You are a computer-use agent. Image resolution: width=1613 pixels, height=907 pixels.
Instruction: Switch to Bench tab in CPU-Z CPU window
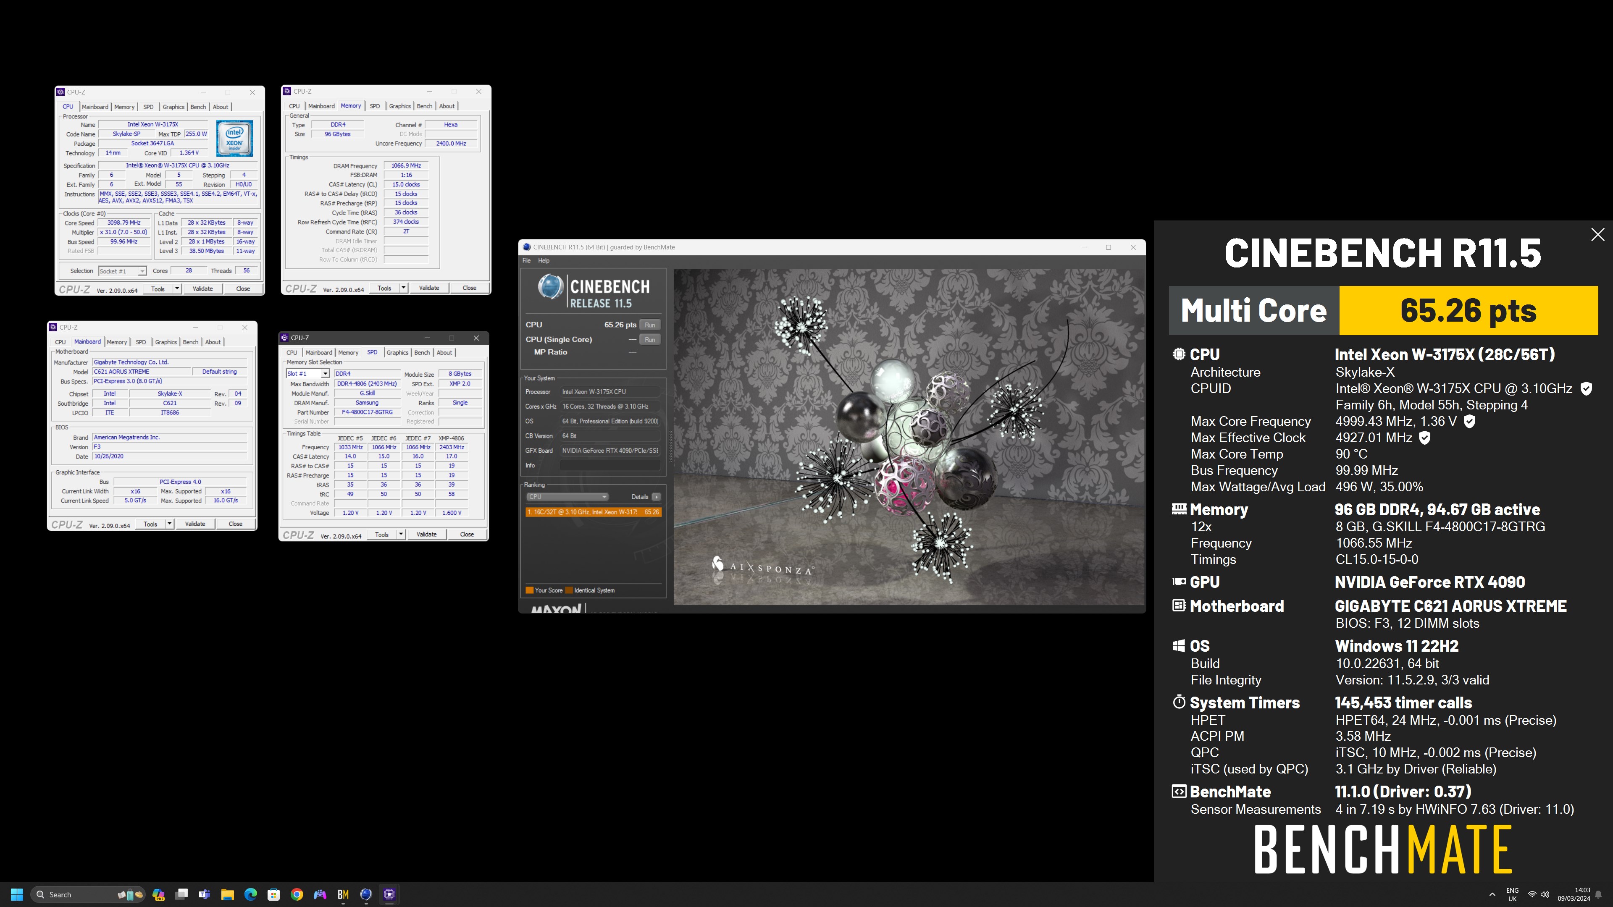pyautogui.click(x=198, y=107)
